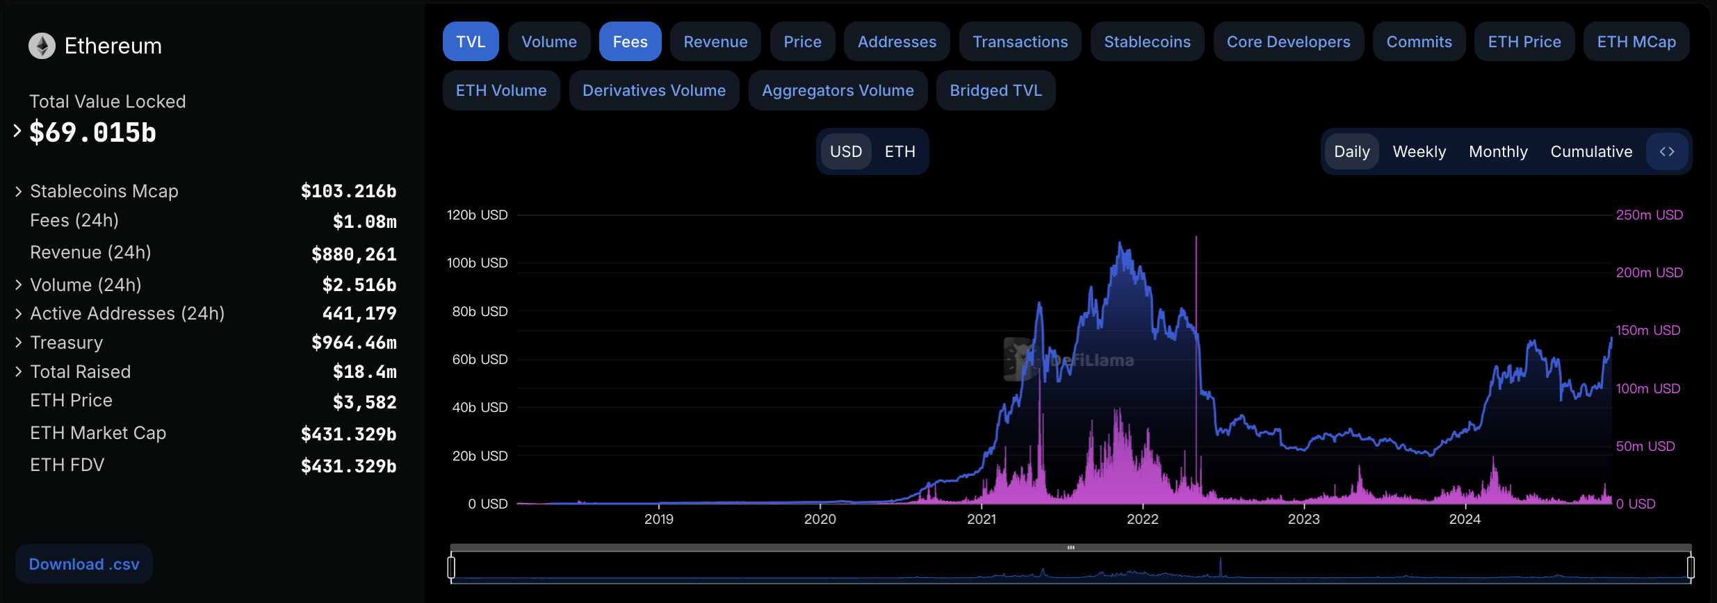Download the .csv data file
1717x603 pixels.
tap(84, 564)
